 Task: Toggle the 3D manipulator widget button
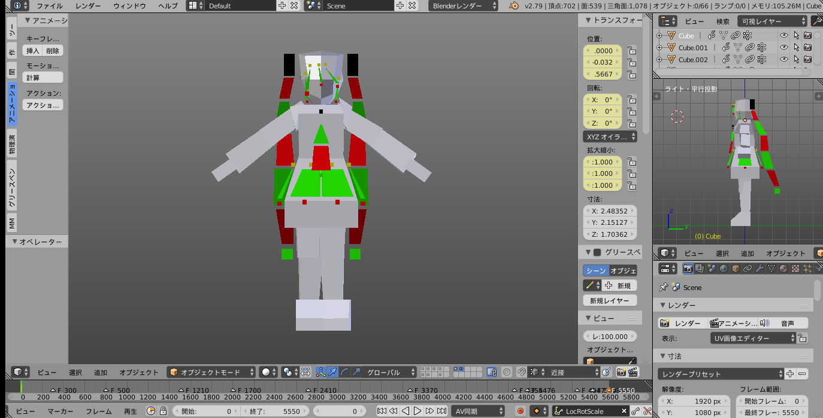pyautogui.click(x=321, y=372)
